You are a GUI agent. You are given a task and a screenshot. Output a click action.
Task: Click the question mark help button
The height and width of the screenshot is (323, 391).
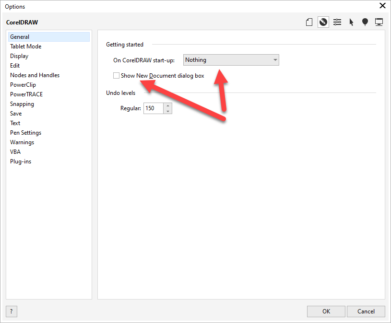pos(12,311)
